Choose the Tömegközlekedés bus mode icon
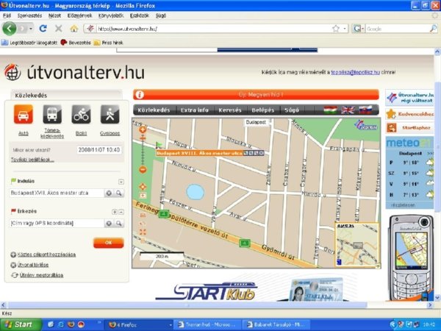 52,115
